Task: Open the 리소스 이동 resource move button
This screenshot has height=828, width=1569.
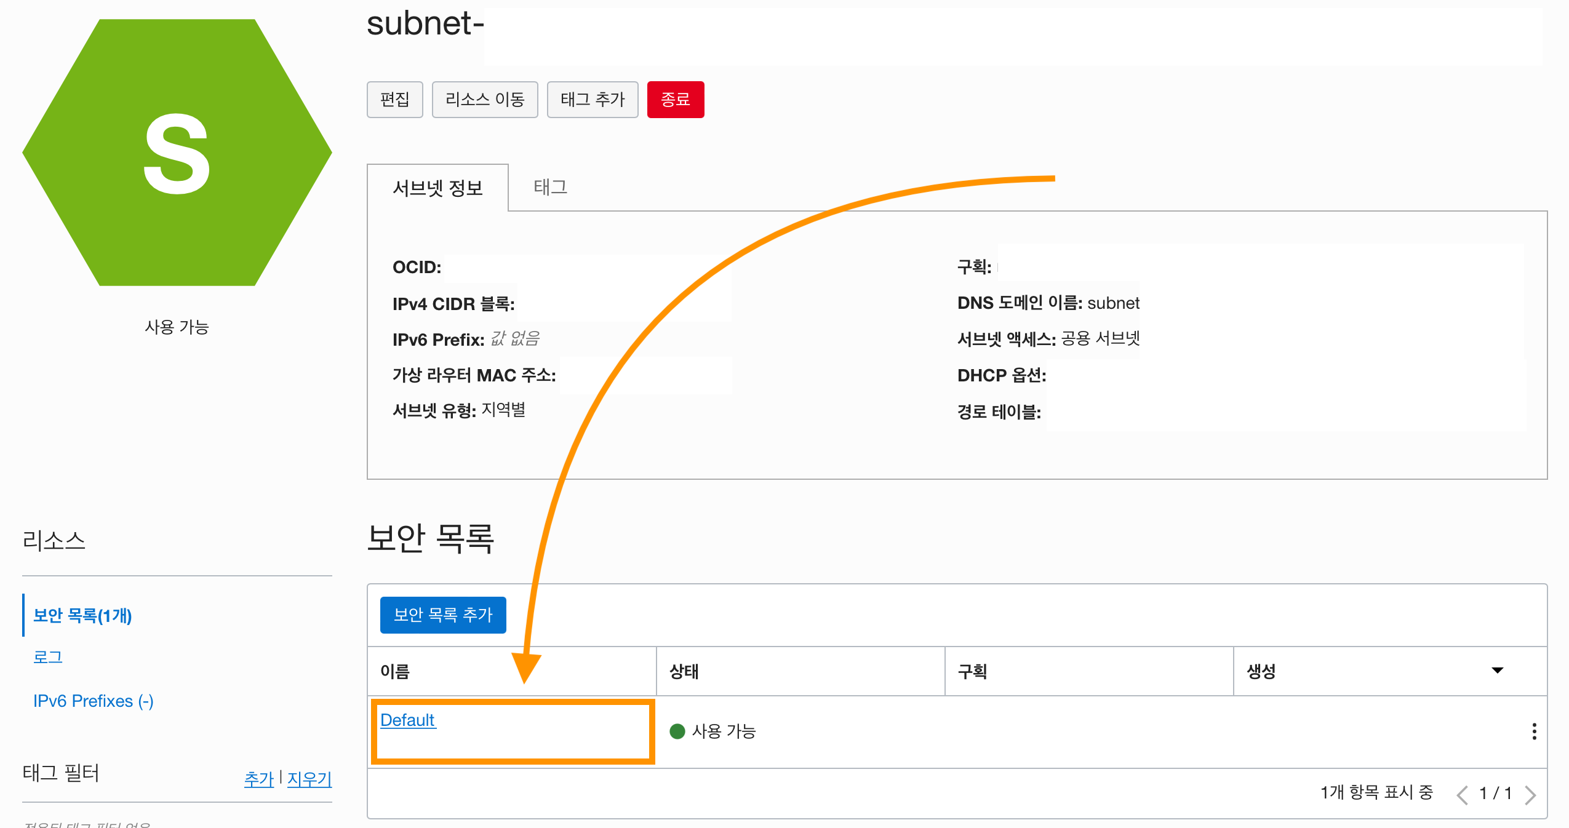Action: pos(485,100)
